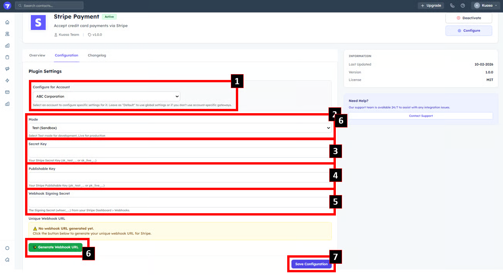The image size is (503, 275).
Task: Click the Generate Webhook URL button
Action: 56,247
